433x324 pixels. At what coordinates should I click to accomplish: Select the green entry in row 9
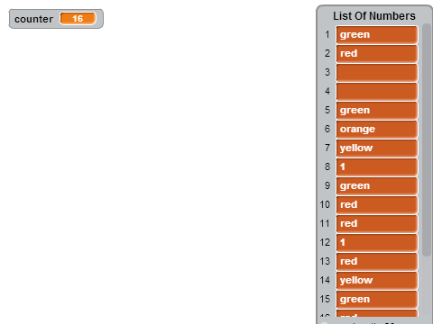tap(377, 186)
